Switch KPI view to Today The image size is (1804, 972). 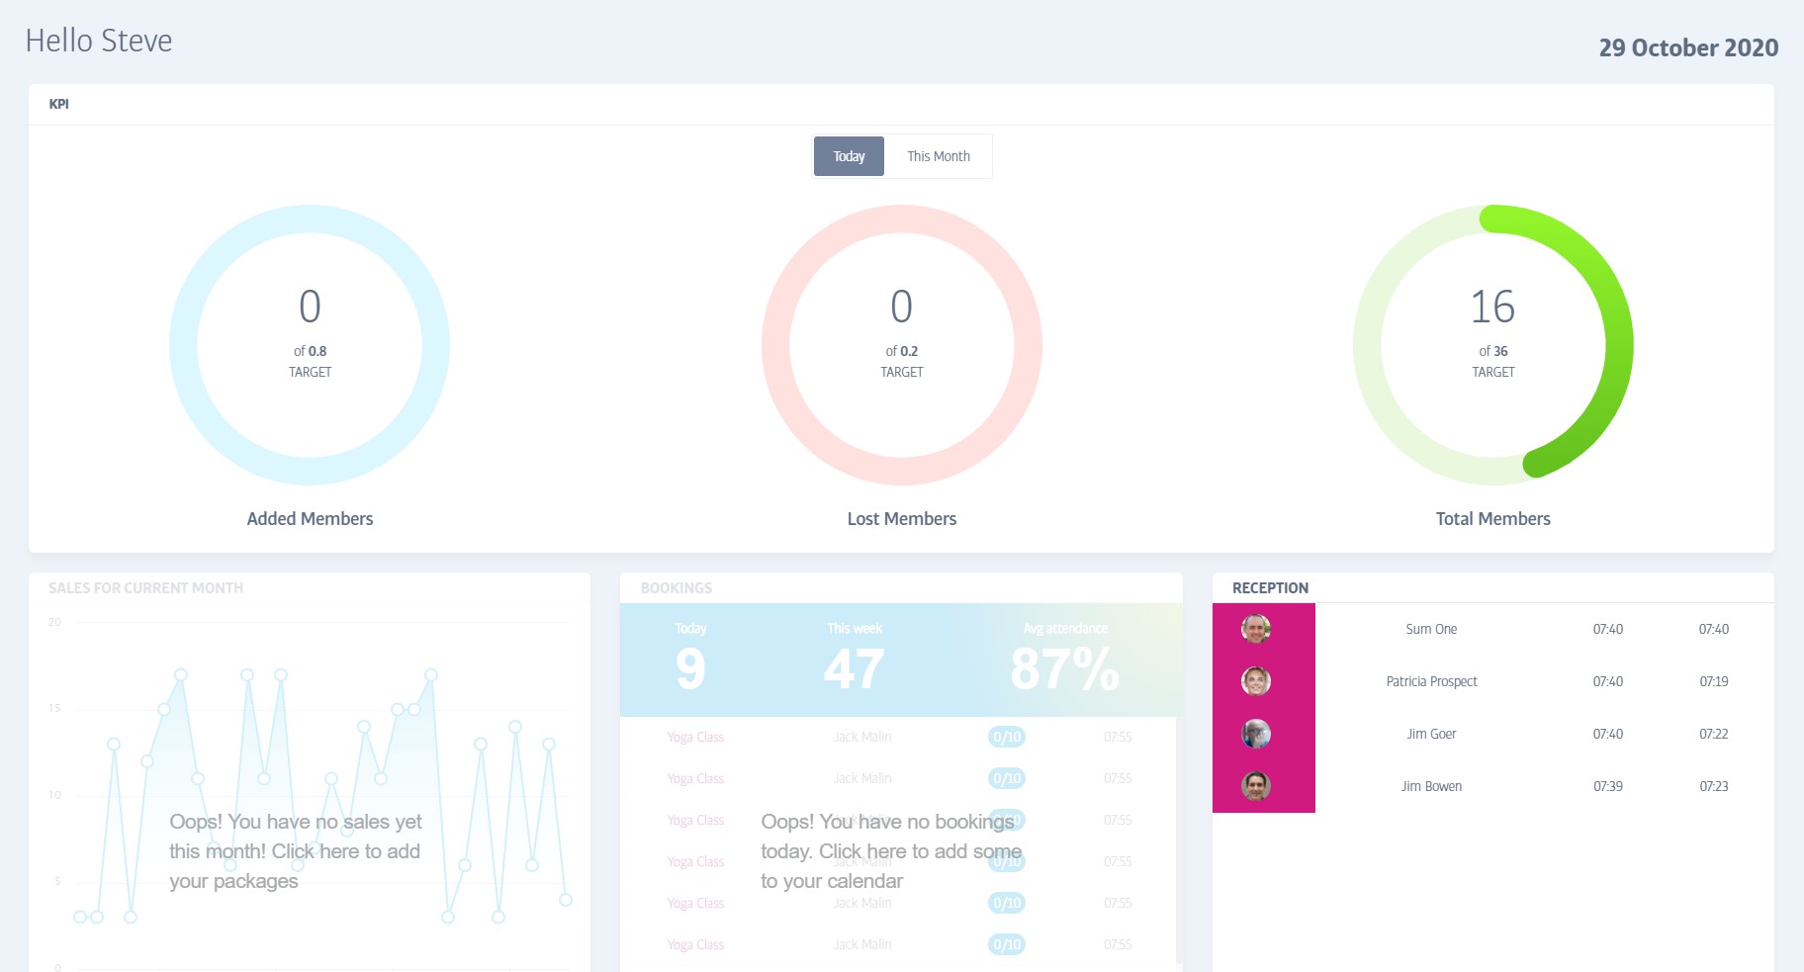[849, 156]
